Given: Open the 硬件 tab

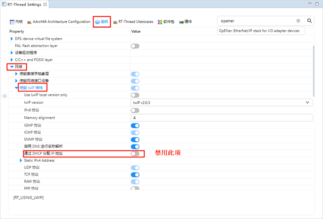Looking at the screenshot, I should [185, 22].
